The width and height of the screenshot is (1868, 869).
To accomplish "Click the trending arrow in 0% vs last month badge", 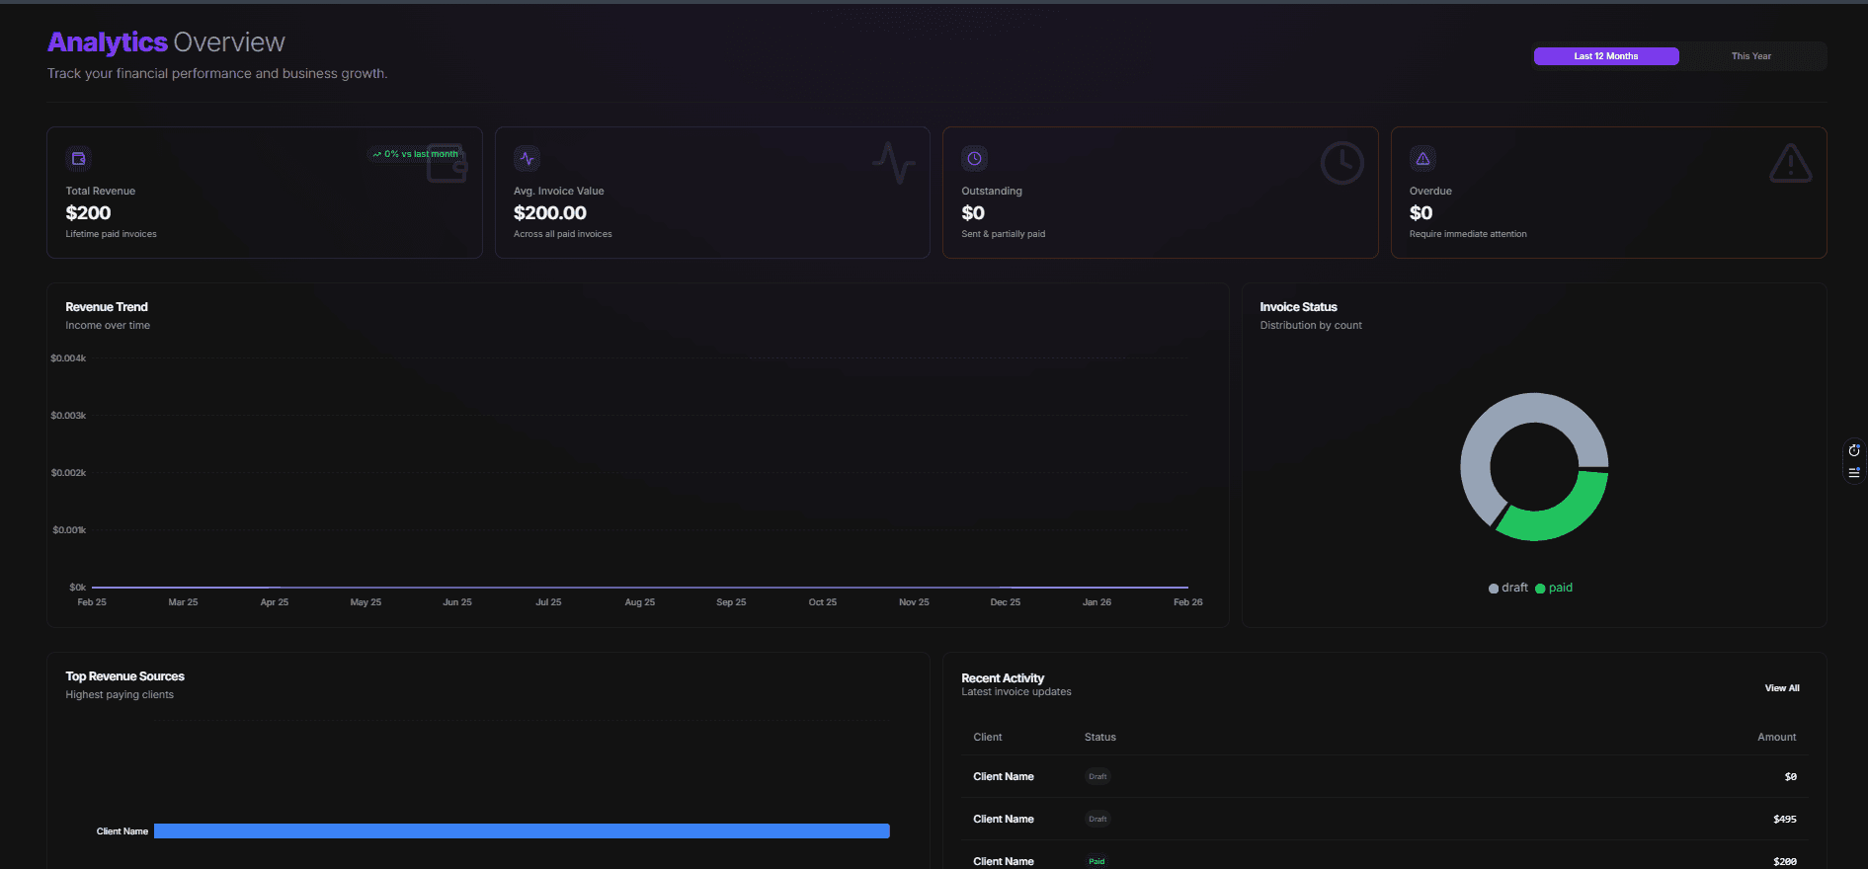I will tap(377, 154).
